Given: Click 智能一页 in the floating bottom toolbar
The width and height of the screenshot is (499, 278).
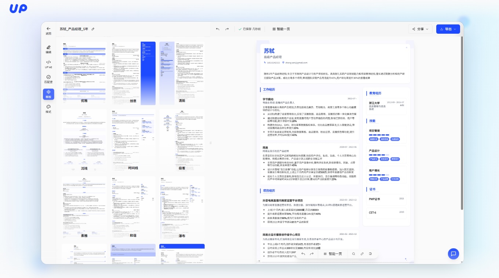Looking at the screenshot, I should [x=333, y=253].
